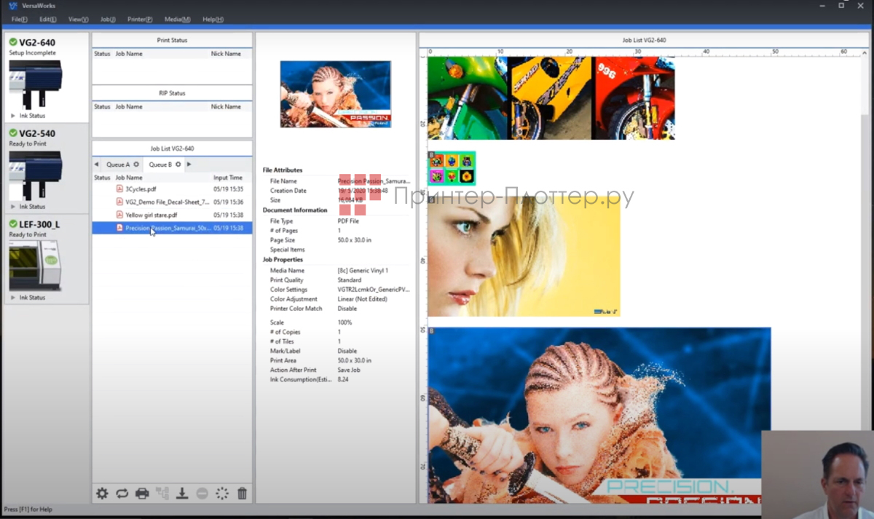The width and height of the screenshot is (874, 519).
Task: Open the Media menu
Action: click(x=177, y=19)
